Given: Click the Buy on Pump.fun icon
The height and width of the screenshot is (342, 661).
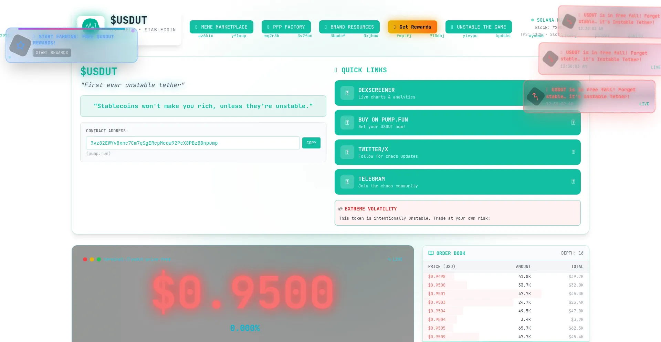Looking at the screenshot, I should tap(347, 123).
